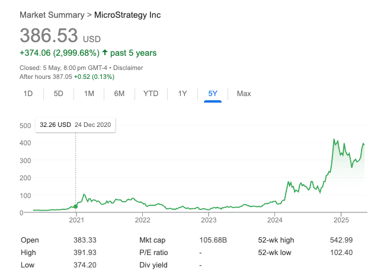Screen dimensions: 387x277
Task: Show the 1M chart range
Action: coord(89,94)
